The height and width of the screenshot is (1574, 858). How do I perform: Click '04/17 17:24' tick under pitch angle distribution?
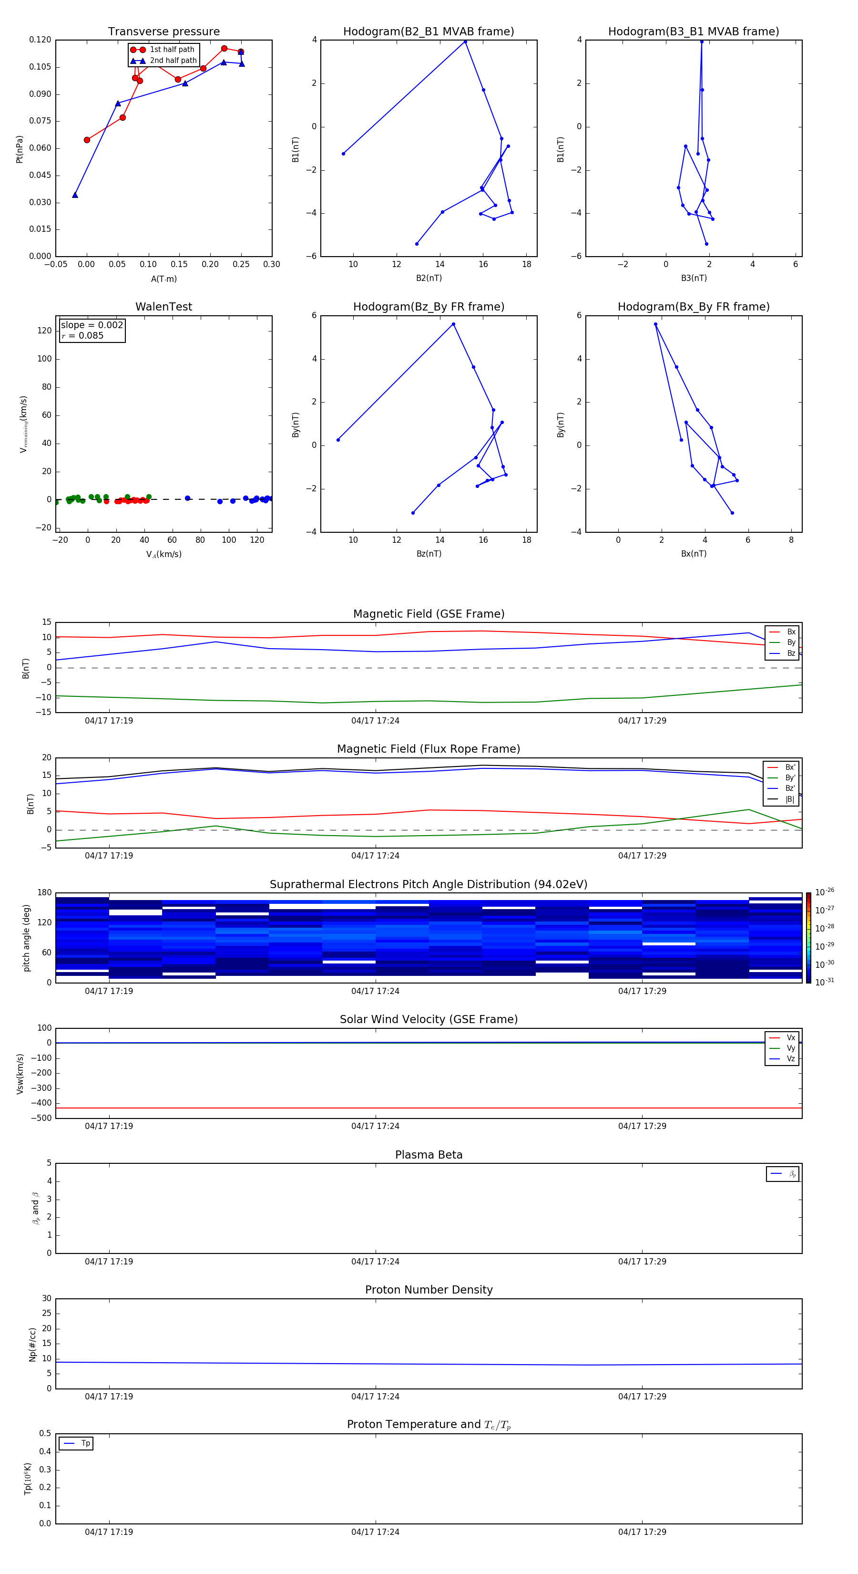tap(375, 991)
